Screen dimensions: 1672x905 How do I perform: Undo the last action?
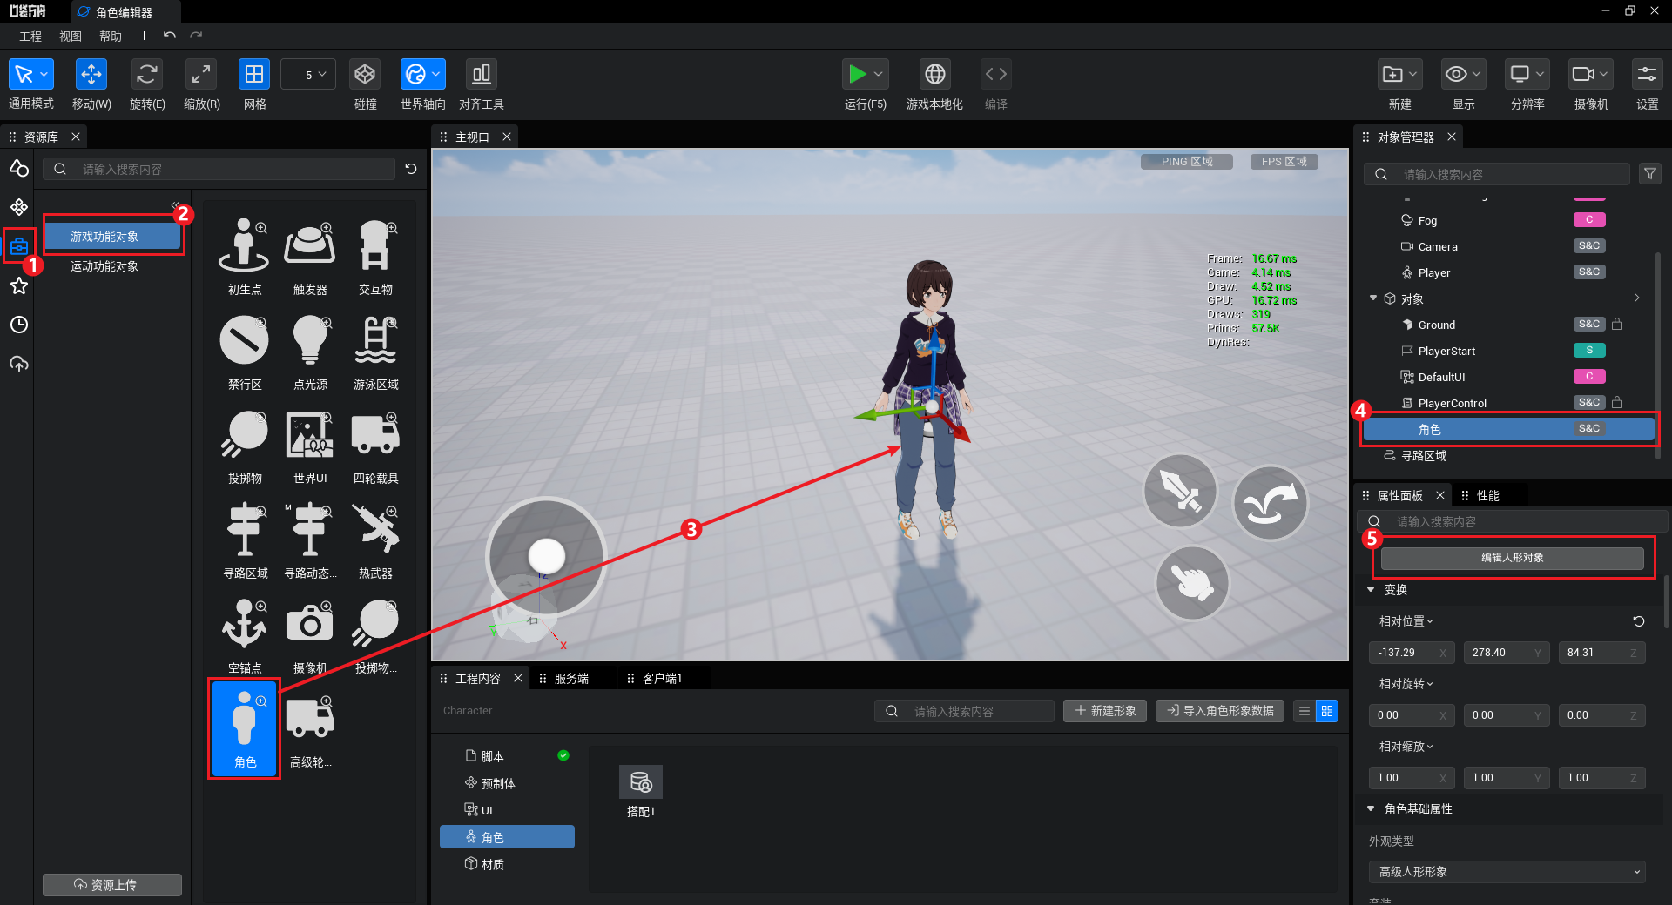click(170, 36)
